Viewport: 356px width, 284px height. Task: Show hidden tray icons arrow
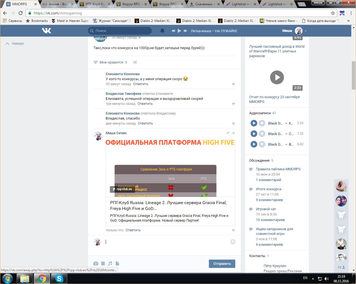tap(313, 278)
